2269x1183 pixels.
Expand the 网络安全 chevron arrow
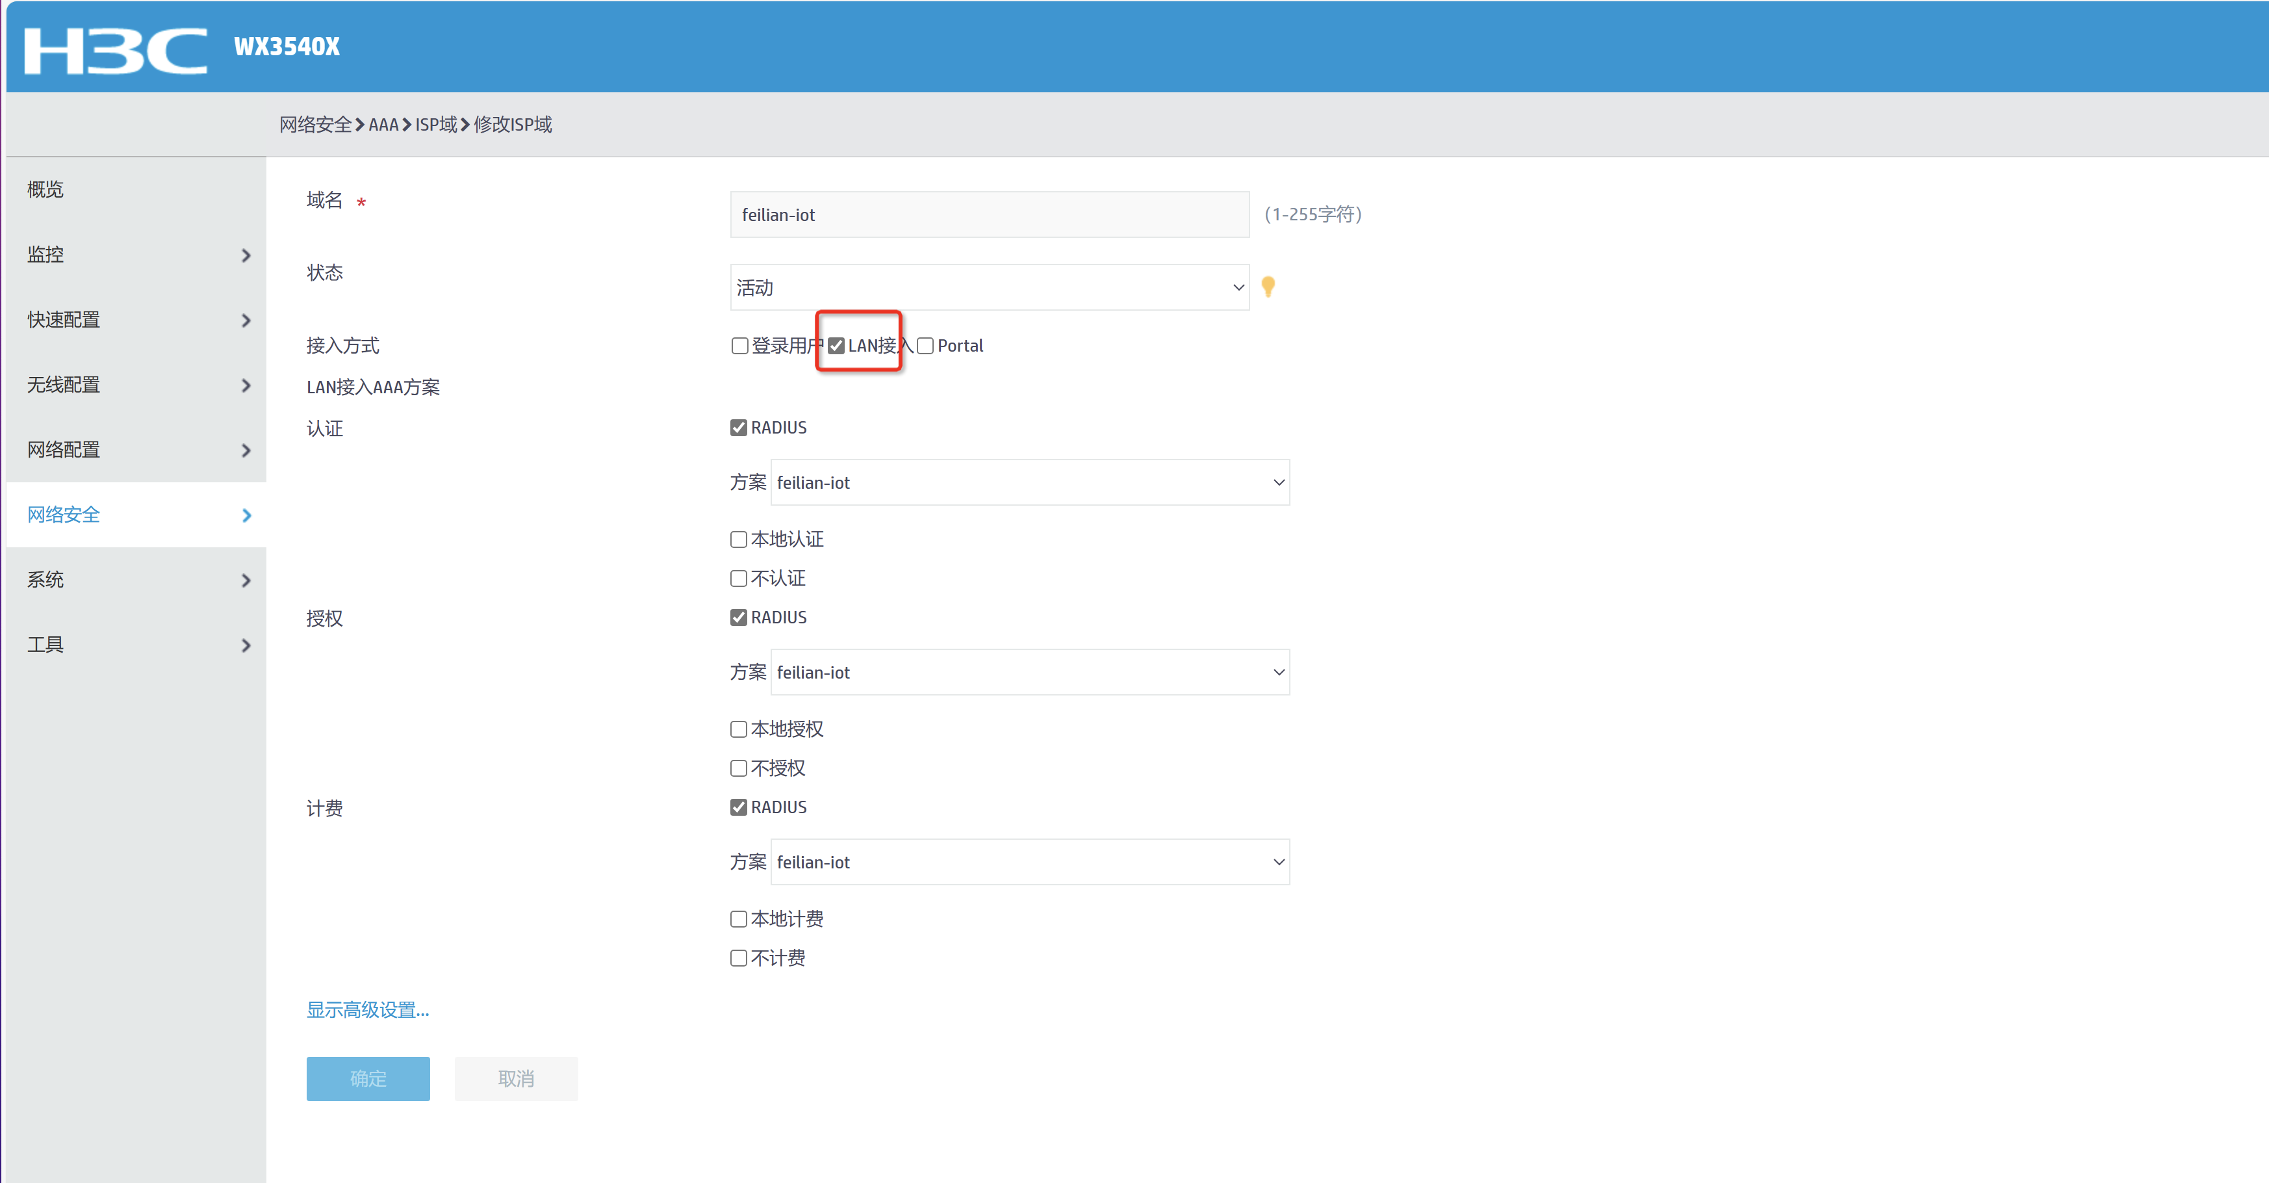tap(246, 515)
